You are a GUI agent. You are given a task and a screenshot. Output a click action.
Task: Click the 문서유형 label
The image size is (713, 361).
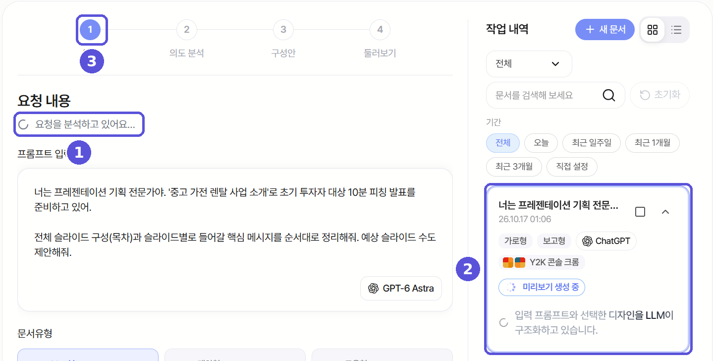tap(35, 334)
